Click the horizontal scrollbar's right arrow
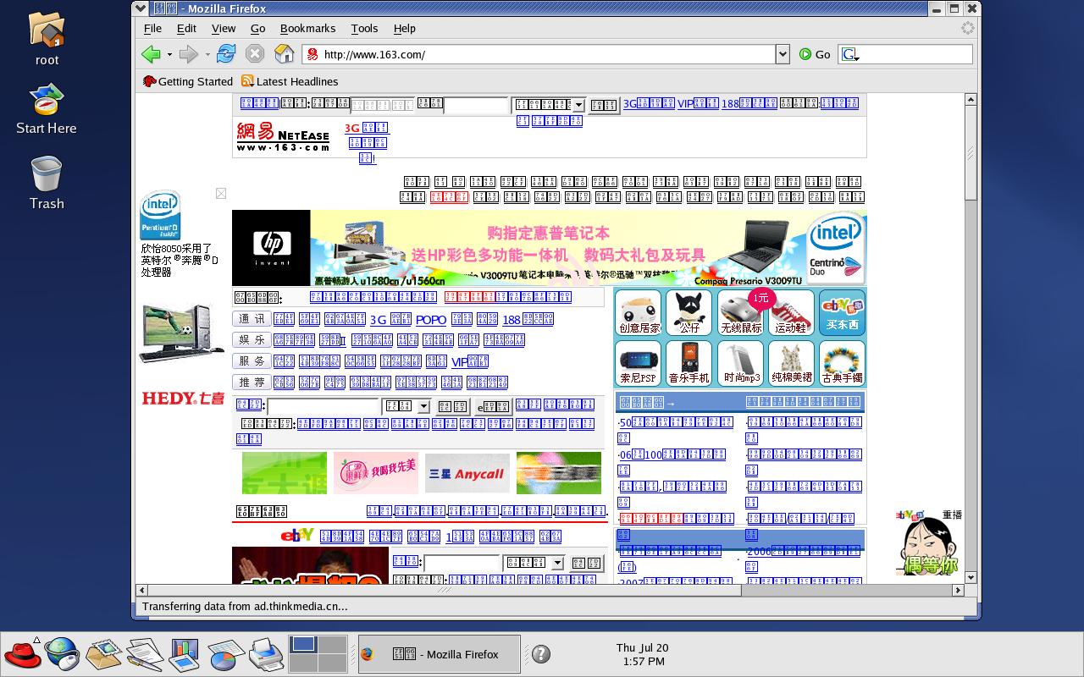Viewport: 1084px width, 677px height. point(958,590)
